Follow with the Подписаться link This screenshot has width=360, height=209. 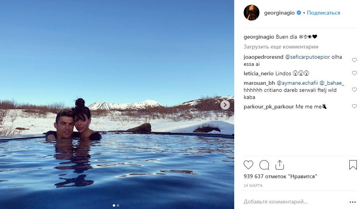coord(323,13)
